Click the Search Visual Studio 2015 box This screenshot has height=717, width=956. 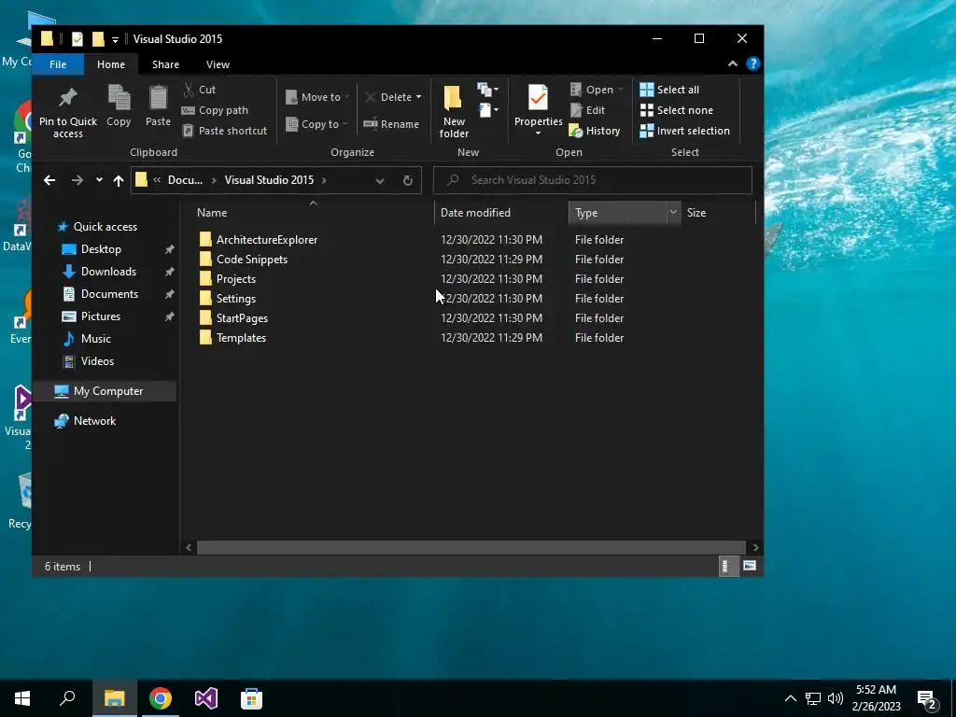(x=592, y=180)
